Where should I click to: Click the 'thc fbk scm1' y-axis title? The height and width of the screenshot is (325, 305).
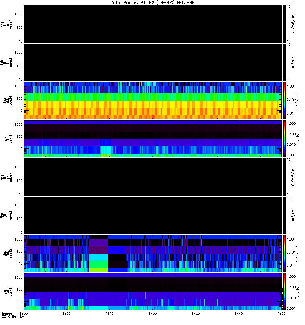(7, 292)
